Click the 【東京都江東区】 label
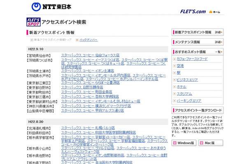This screenshot has height=164, width=251. pyautogui.click(x=39, y=83)
